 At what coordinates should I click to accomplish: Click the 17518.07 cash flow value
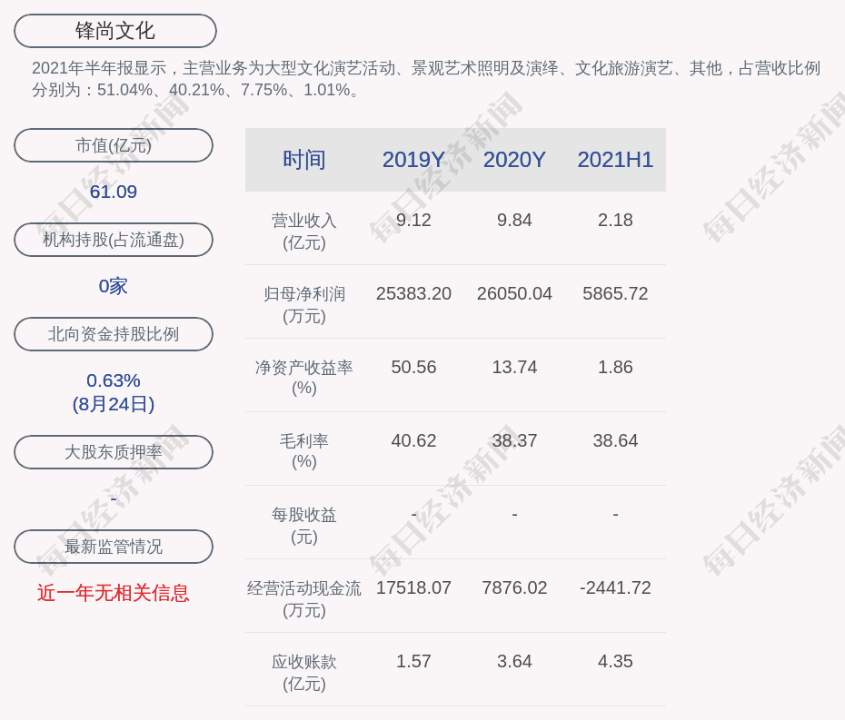[413, 587]
